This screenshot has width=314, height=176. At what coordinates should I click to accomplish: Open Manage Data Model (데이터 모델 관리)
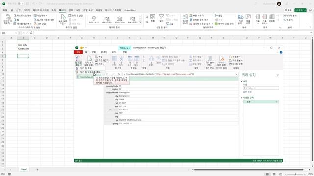point(224,24)
